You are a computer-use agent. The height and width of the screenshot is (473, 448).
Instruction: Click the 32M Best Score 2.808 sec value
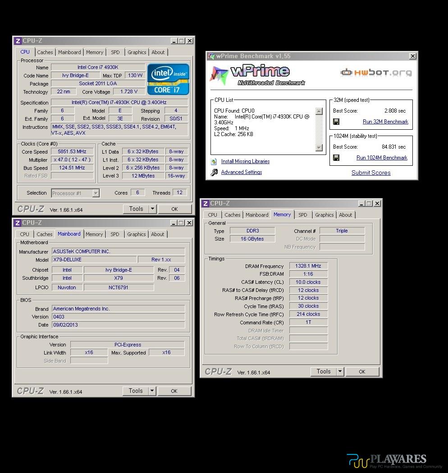tap(395, 111)
